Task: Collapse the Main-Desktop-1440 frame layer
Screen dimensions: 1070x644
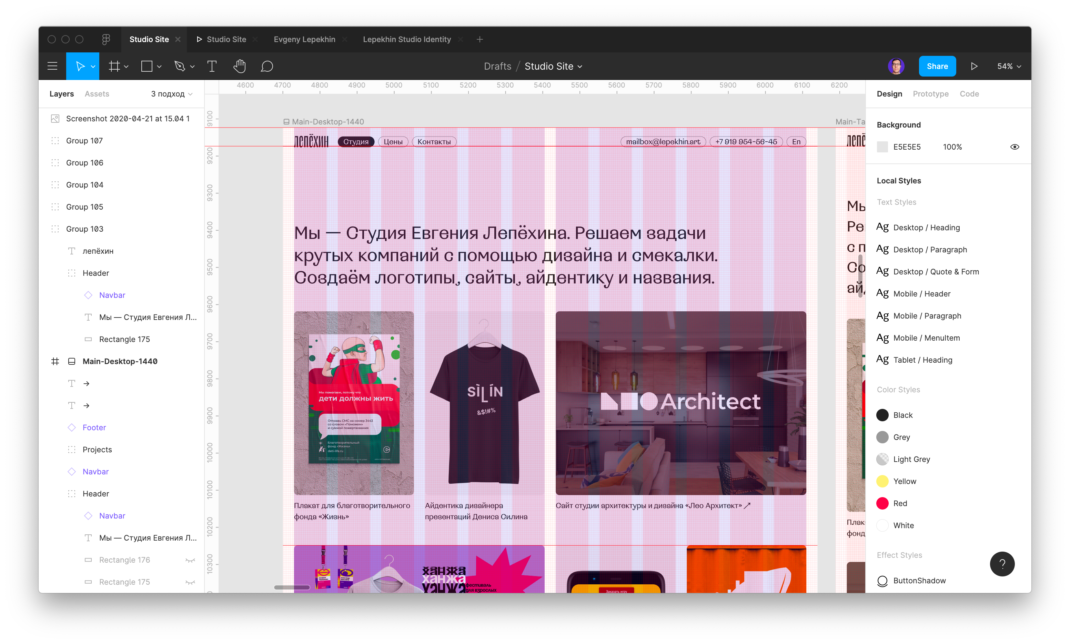Action: [72, 361]
